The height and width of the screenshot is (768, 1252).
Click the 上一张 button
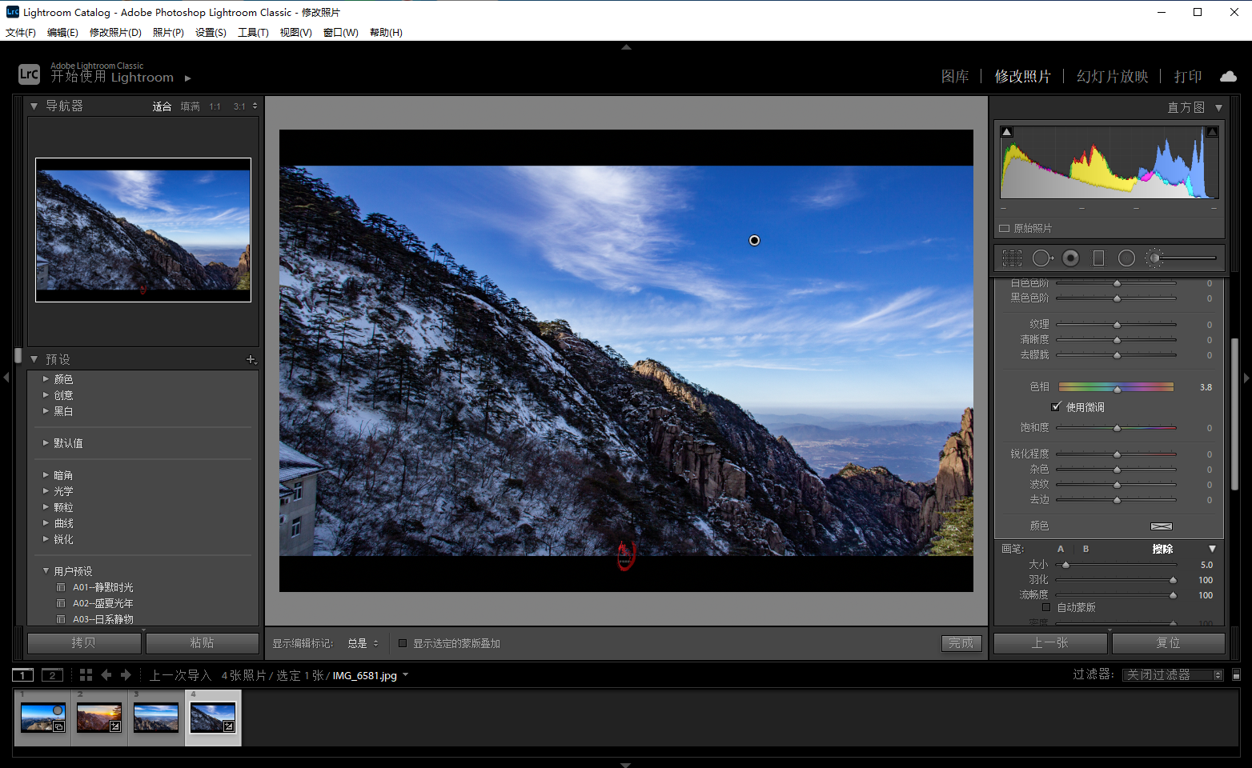[x=1050, y=643]
